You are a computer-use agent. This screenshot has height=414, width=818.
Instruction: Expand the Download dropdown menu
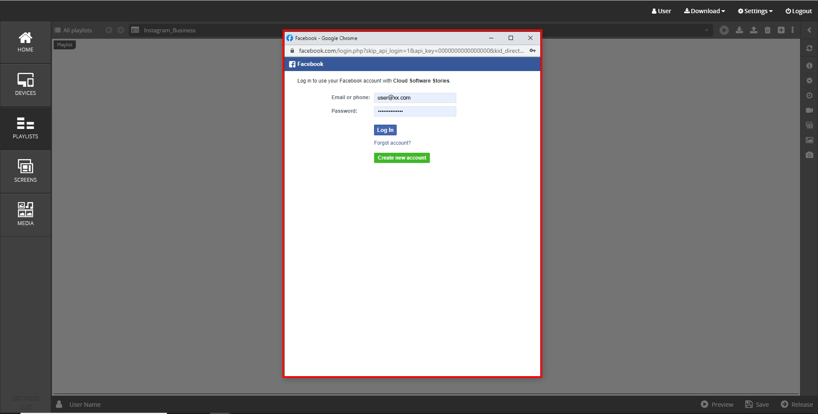pyautogui.click(x=704, y=11)
